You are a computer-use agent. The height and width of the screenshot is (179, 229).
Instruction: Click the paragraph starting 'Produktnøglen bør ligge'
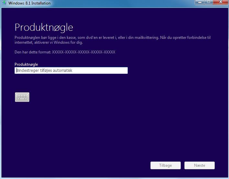coord(113,40)
